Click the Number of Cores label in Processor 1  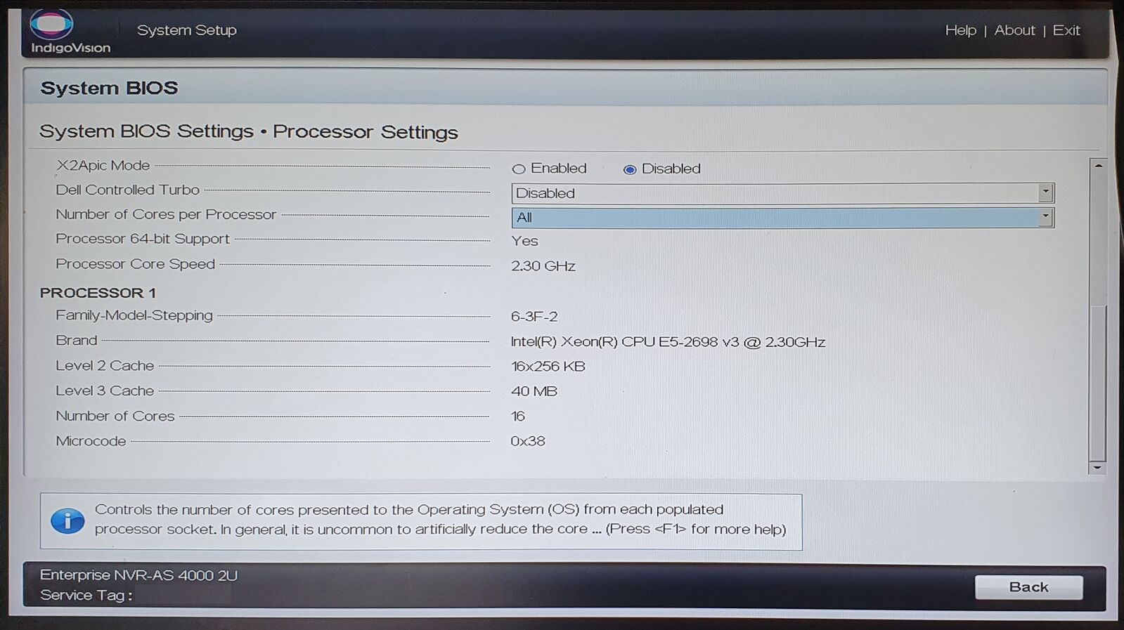[115, 416]
